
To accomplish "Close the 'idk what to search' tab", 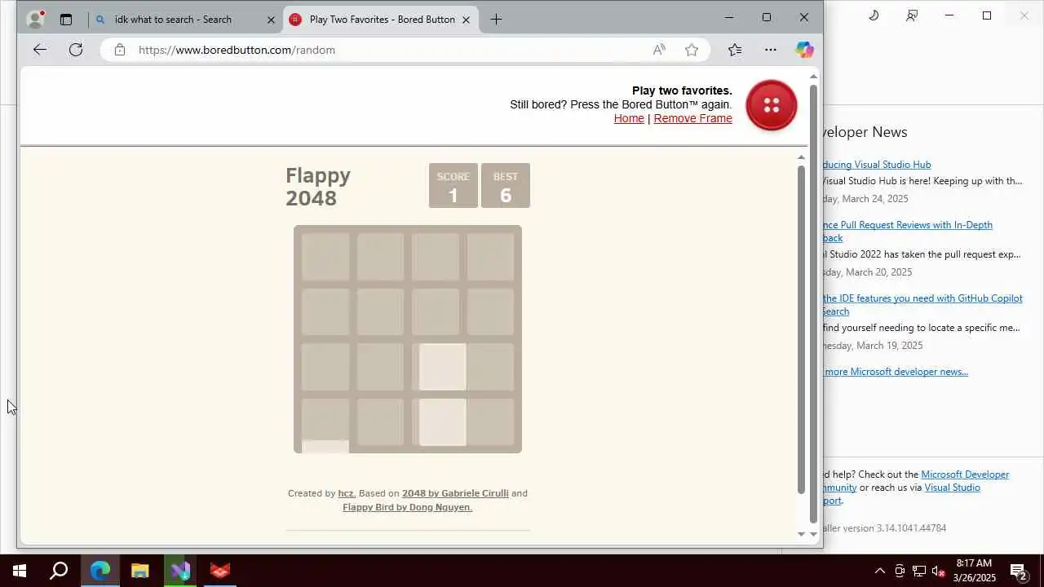I will pyautogui.click(x=271, y=20).
